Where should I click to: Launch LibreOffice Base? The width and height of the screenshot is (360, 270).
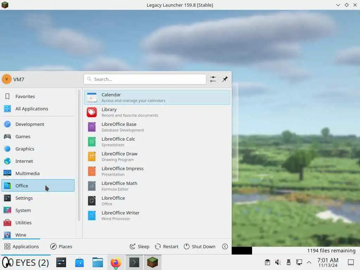pos(157,127)
